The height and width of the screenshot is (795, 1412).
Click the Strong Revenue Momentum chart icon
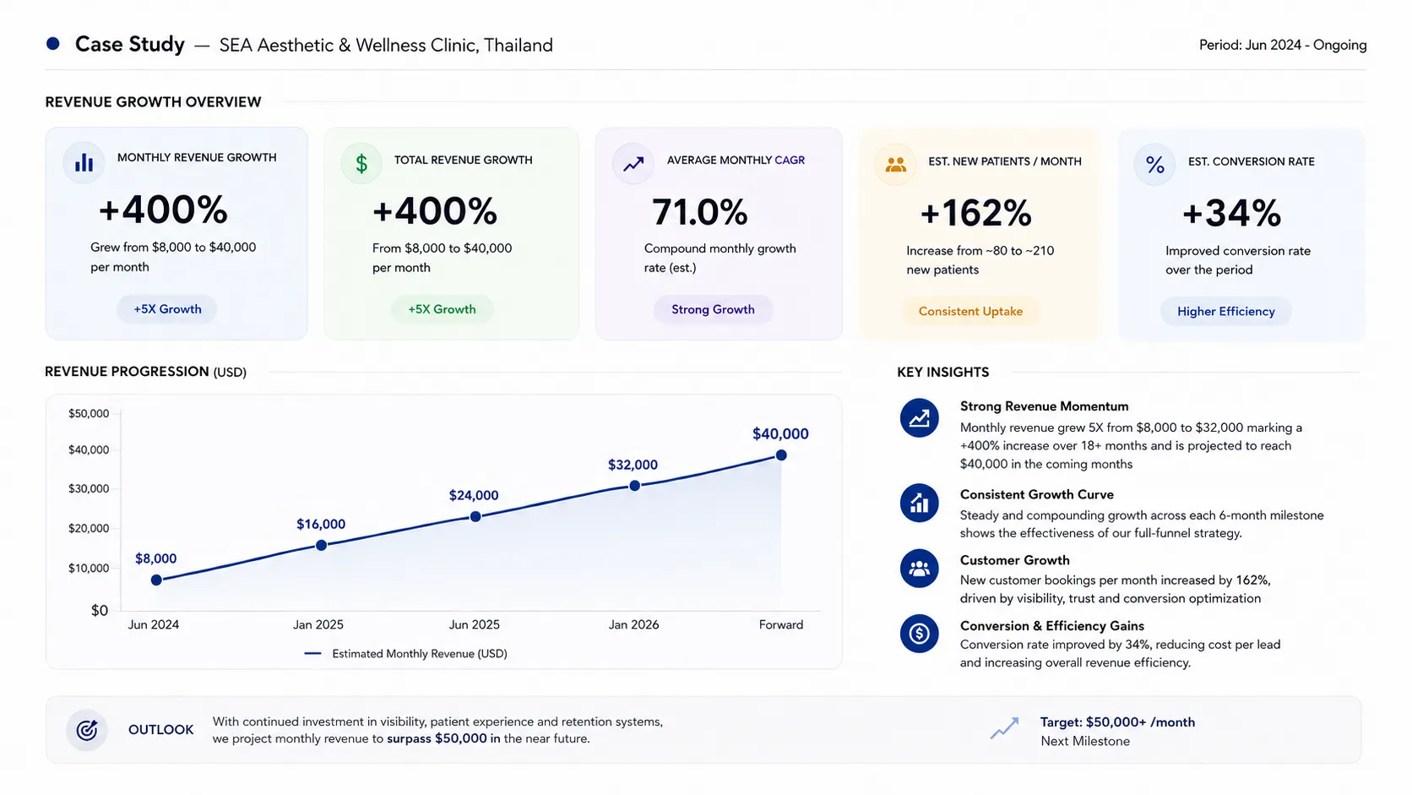pyautogui.click(x=920, y=418)
